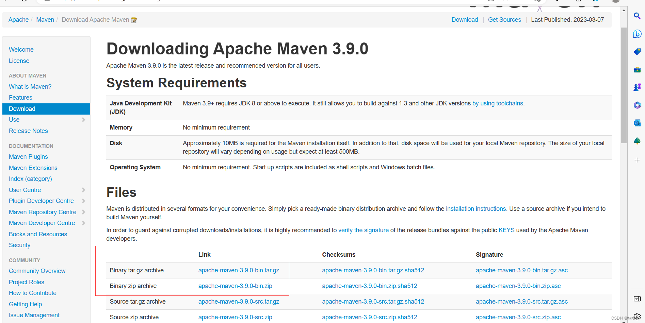Download apache-maven-3.9.0-bin.zip
Viewport: 645px width, 323px height.
pyautogui.click(x=235, y=286)
